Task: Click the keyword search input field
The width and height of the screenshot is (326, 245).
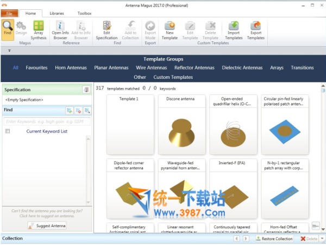Action: click(47, 121)
